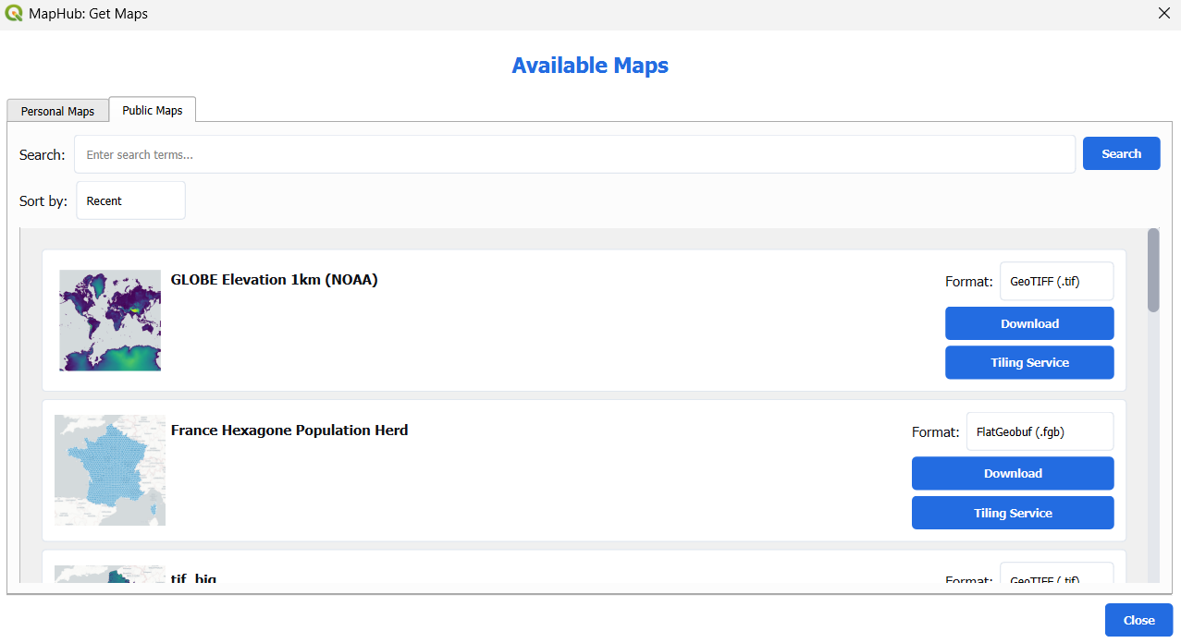Click the GLOBE Elevation world map thumbnail
This screenshot has width=1181, height=643.
110,321
